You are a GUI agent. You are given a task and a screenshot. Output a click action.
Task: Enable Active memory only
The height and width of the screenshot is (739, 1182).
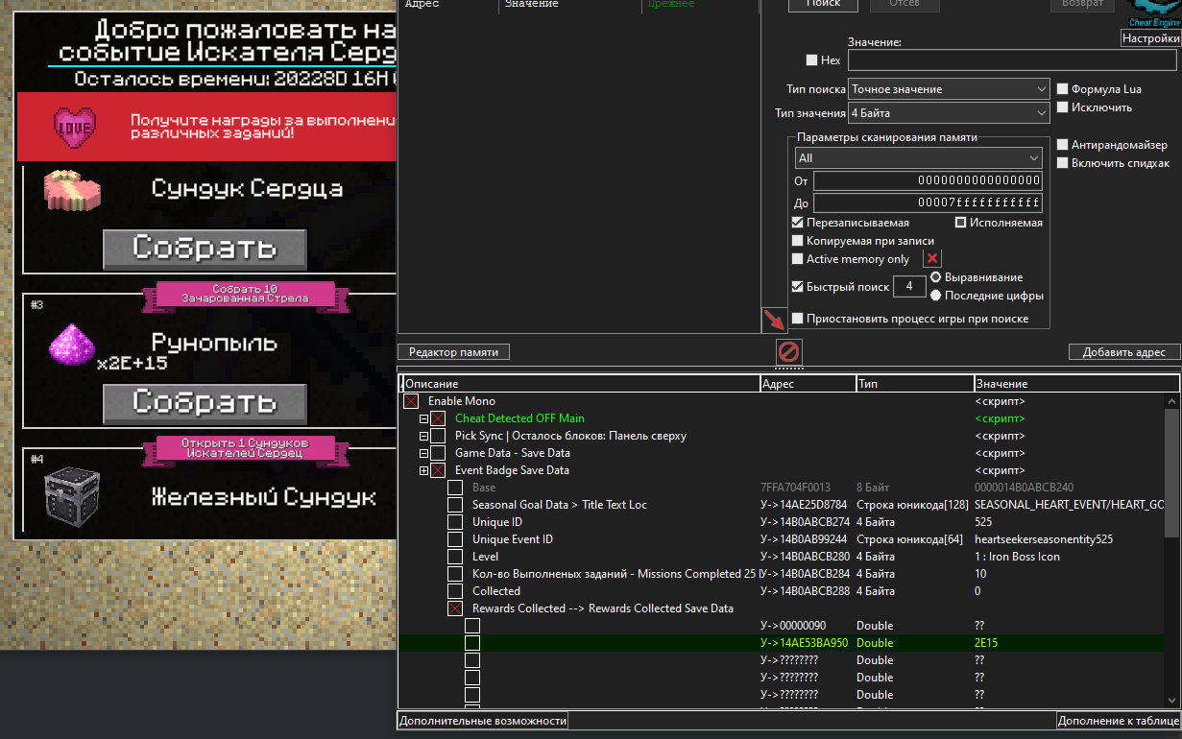[797, 259]
